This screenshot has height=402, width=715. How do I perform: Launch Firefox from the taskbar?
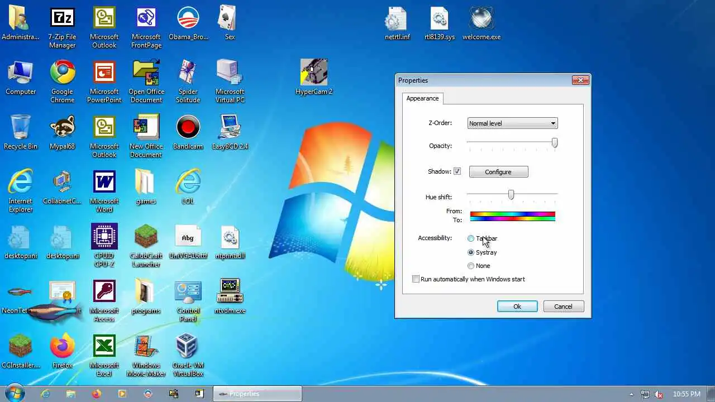(x=97, y=394)
